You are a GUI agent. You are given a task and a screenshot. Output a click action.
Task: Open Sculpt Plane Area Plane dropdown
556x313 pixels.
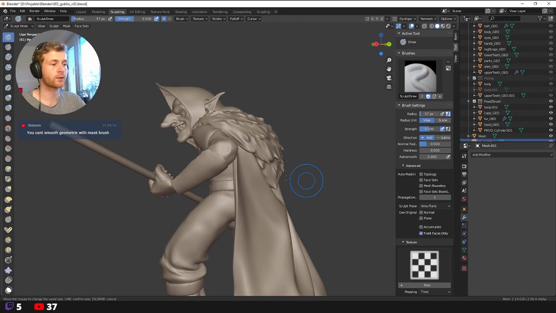[435, 206]
